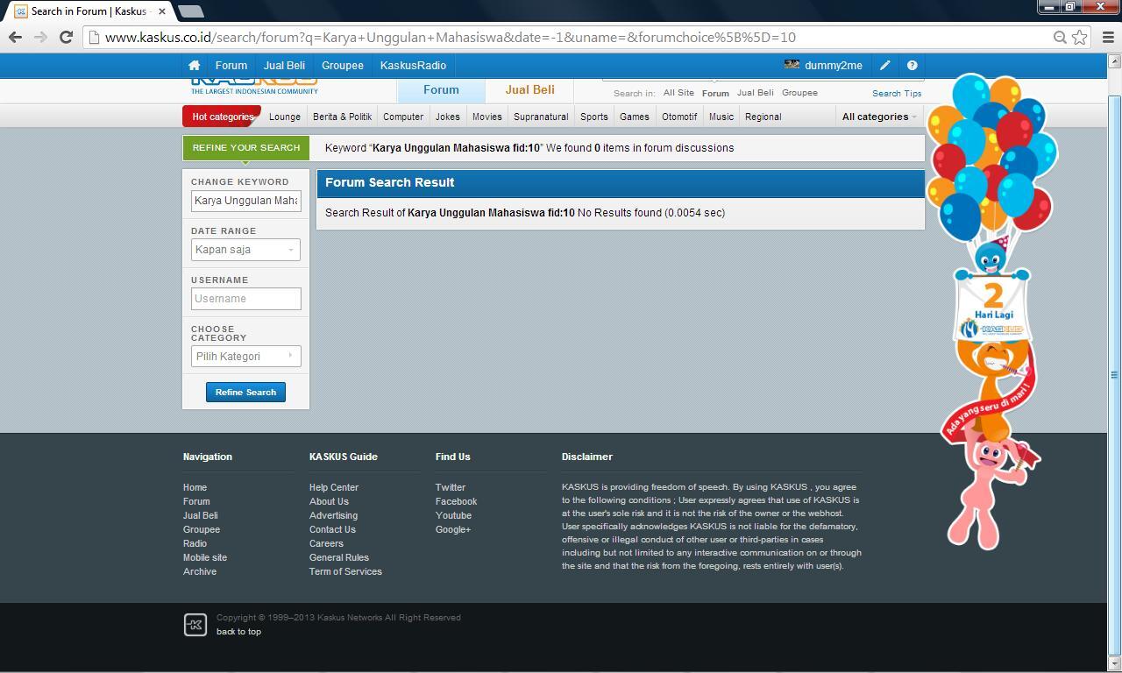
Task: Open Careers footer link
Action: 326,543
